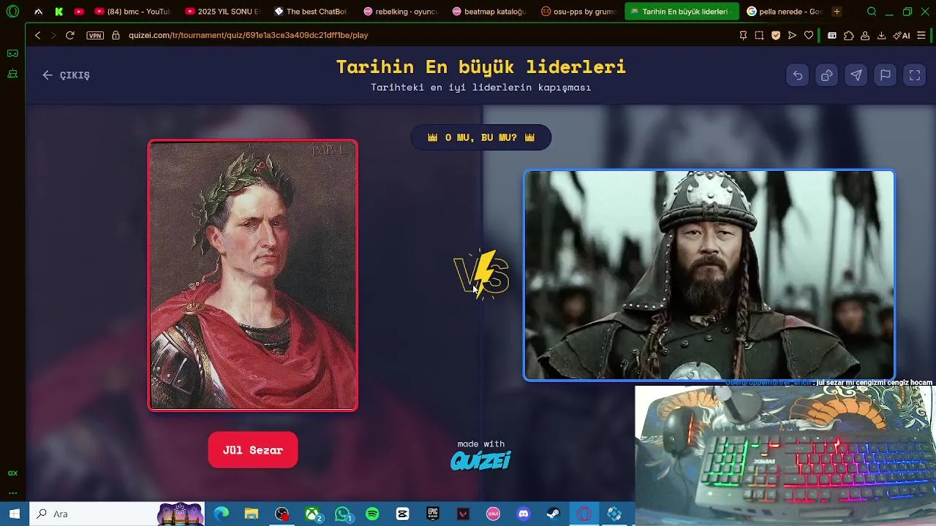Share the quiz via paper plane icon
Image resolution: width=936 pixels, height=526 pixels.
(x=856, y=75)
